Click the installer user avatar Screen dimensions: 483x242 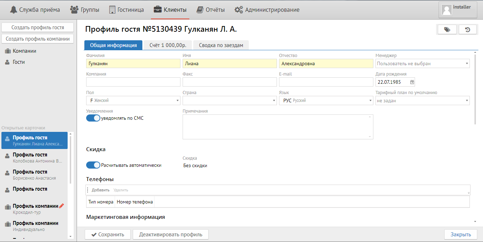(446, 10)
